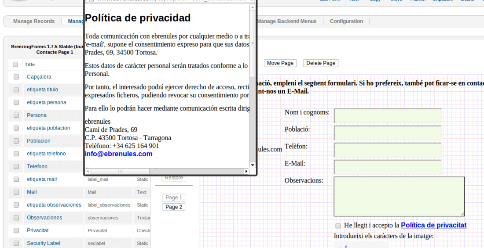Open the Manage Records tab
Image resolution: width=484 pixels, height=248 pixels.
(x=34, y=21)
